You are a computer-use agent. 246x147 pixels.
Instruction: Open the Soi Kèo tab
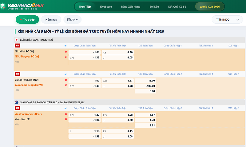pyautogui.click(x=154, y=6)
